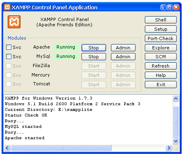Click 'XAMPP for Windows Version 1.7.3' line
Screen dimensions: 184x157
(x=48, y=98)
